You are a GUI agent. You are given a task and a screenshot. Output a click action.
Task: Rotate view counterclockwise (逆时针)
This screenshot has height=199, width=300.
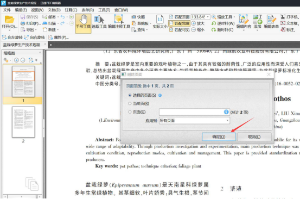[x=223, y=23]
